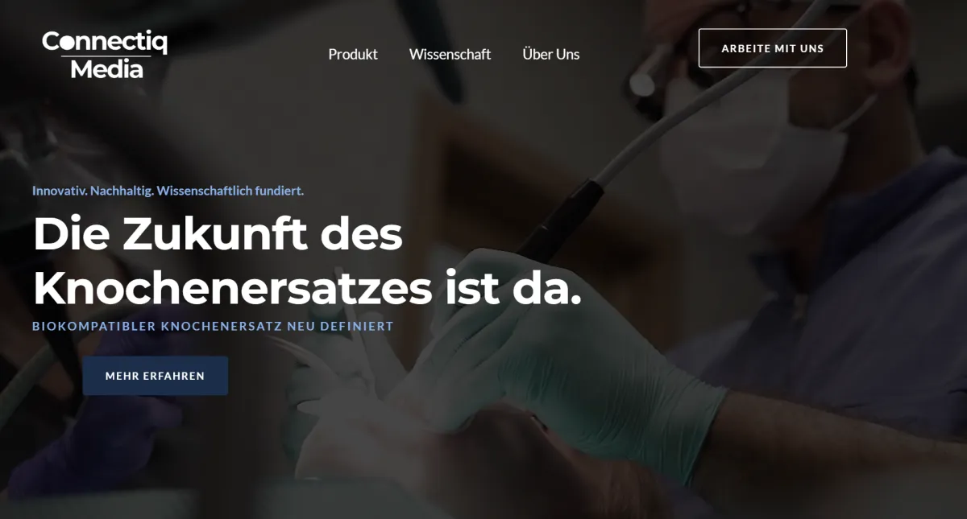Click the BIOKOMPATIBLER KNOCHENERSATZ NEU DEFINIERT subheading
Image resolution: width=967 pixels, height=519 pixels.
pos(213,327)
